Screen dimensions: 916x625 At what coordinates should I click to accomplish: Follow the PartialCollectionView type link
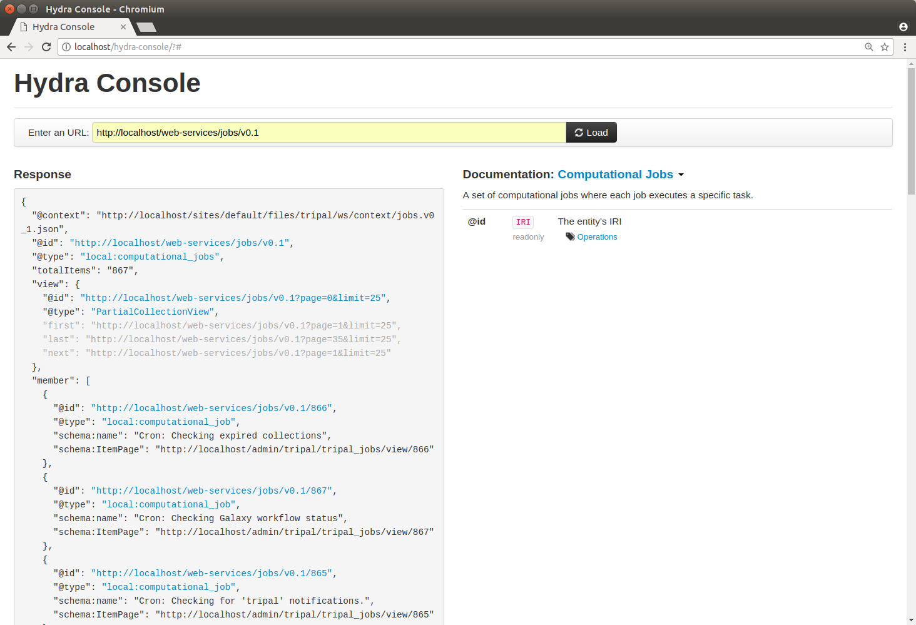pyautogui.click(x=153, y=312)
